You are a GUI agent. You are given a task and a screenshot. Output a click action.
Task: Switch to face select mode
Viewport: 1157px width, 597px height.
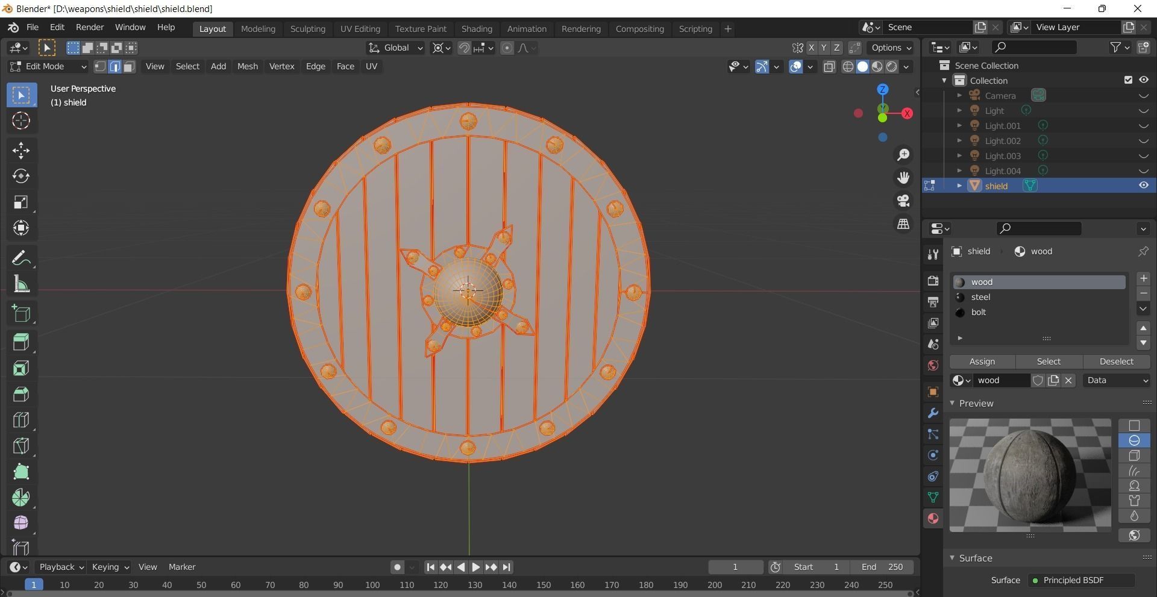(128, 67)
